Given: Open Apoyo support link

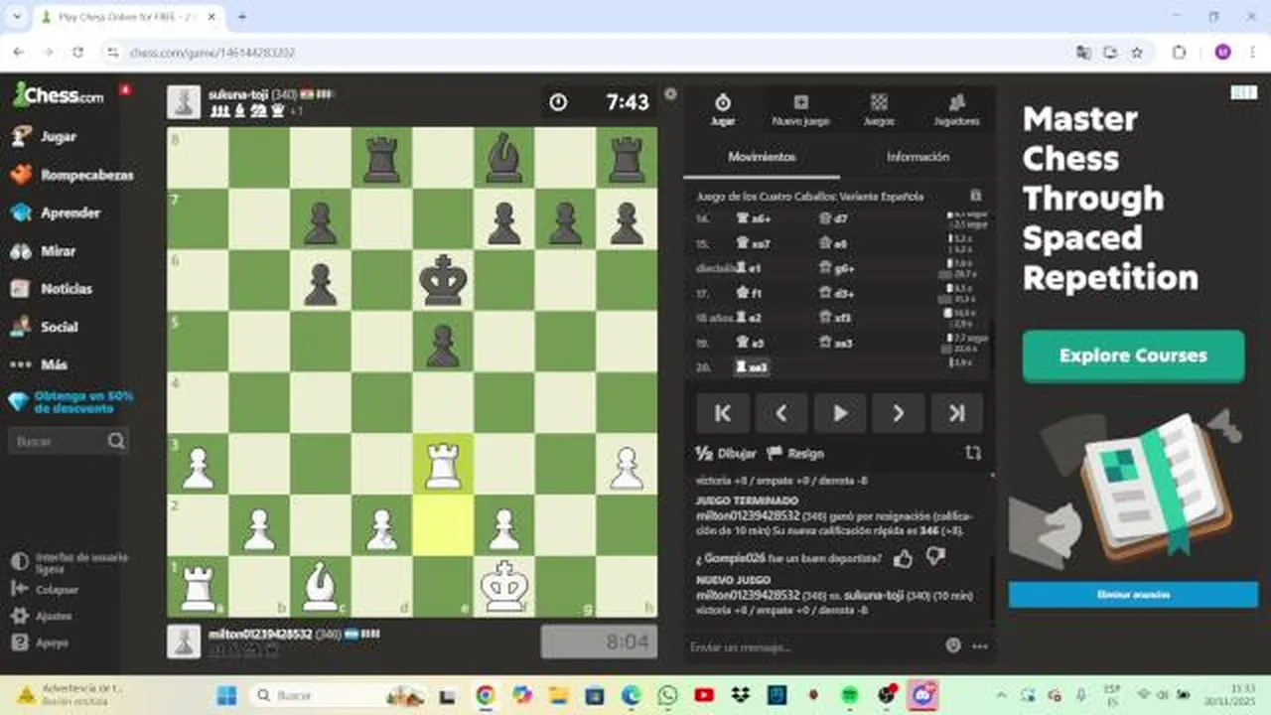Looking at the screenshot, I should (40, 643).
